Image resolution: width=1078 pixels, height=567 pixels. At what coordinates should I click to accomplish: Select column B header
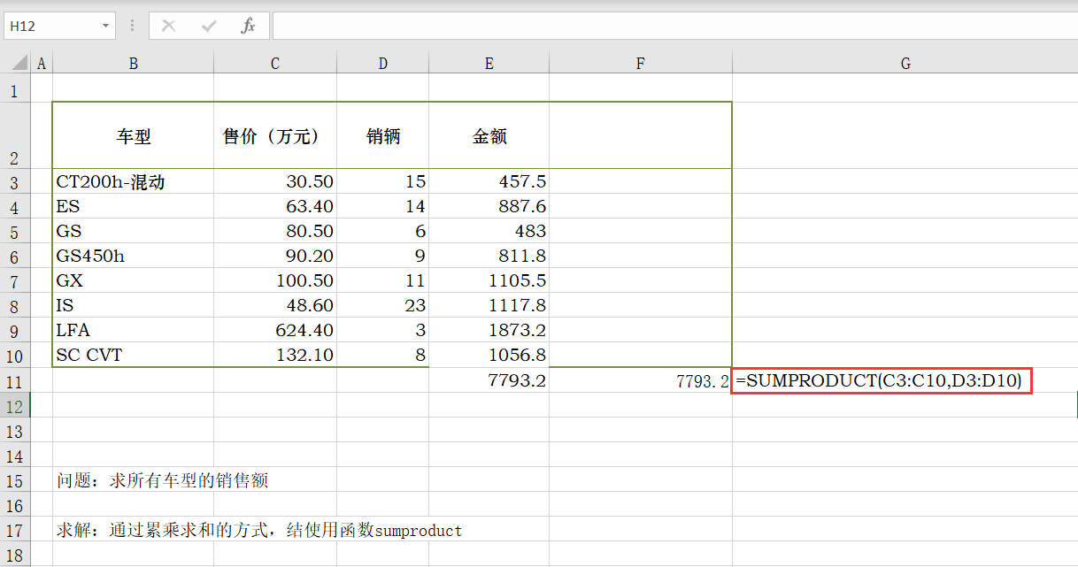pos(133,63)
